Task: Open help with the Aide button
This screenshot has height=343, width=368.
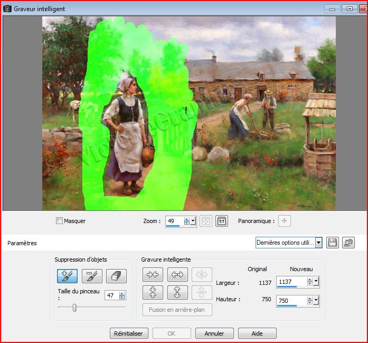Action: 257,333
